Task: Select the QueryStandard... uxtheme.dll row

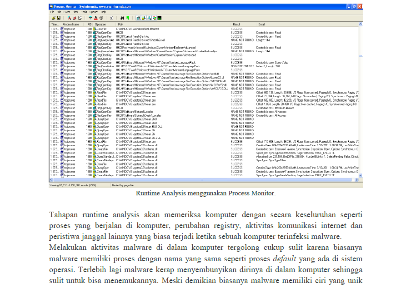Action: point(204,157)
